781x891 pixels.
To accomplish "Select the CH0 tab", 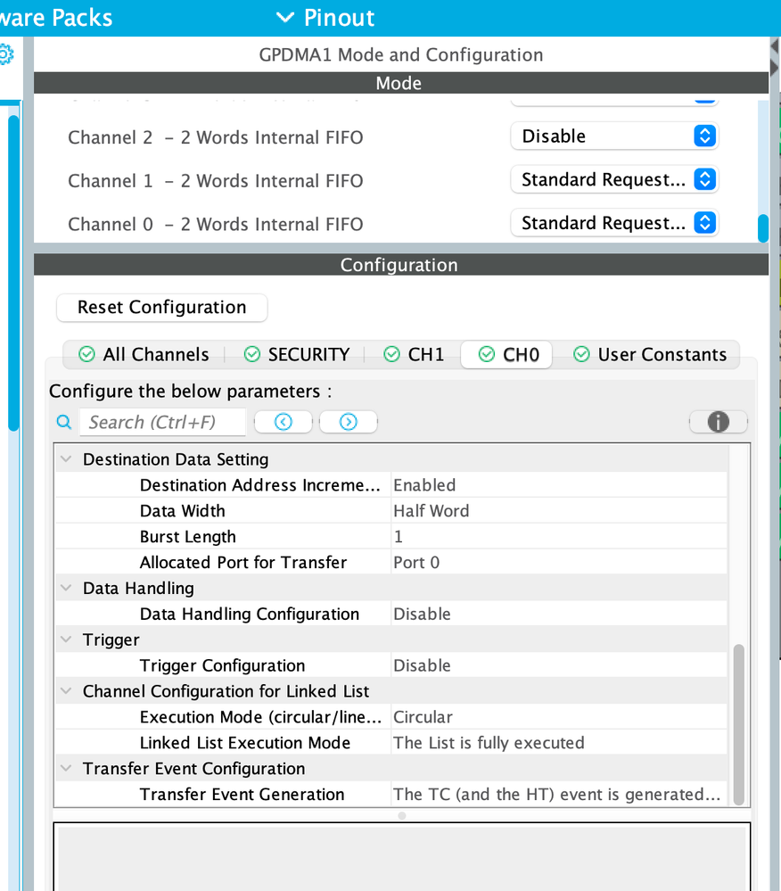I will [506, 355].
